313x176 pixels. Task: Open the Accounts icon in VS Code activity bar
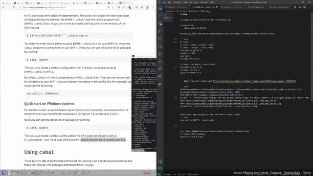[160, 161]
